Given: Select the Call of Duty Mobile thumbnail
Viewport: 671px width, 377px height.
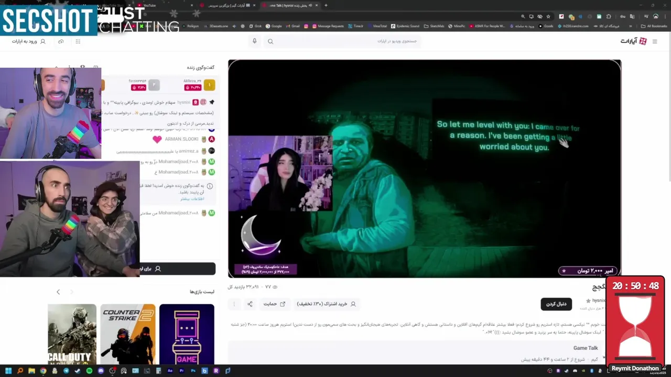Looking at the screenshot, I should pyautogui.click(x=72, y=334).
